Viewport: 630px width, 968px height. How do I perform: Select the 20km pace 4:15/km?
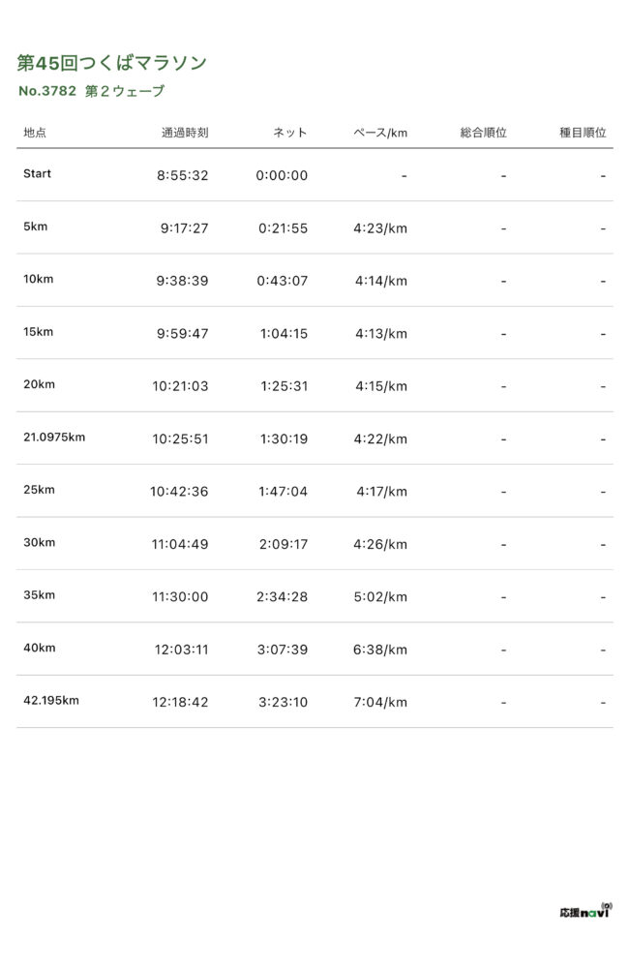pyautogui.click(x=381, y=386)
